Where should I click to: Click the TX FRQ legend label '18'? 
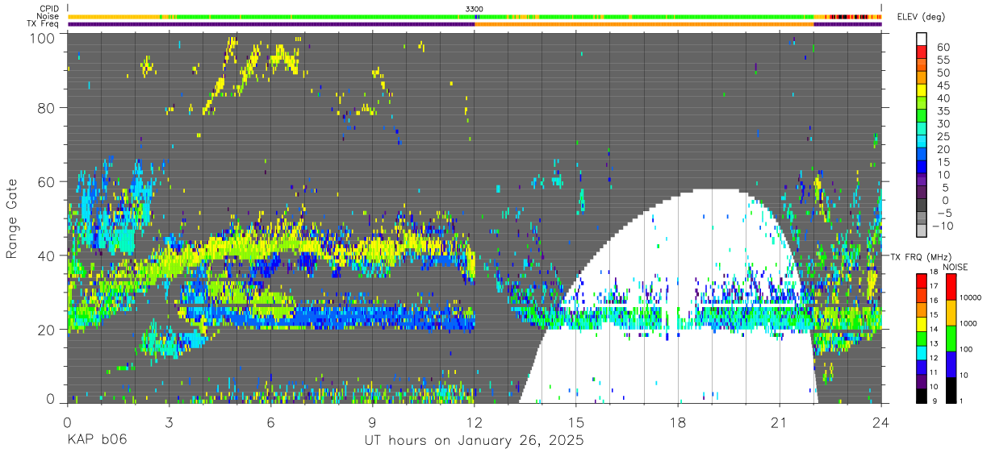pos(932,272)
